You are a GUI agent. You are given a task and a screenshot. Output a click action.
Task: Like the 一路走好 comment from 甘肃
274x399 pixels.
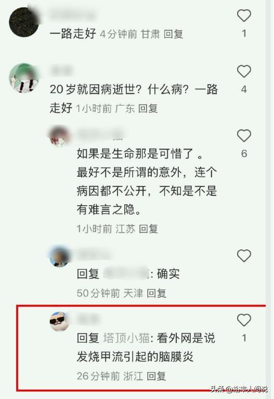[x=244, y=15]
